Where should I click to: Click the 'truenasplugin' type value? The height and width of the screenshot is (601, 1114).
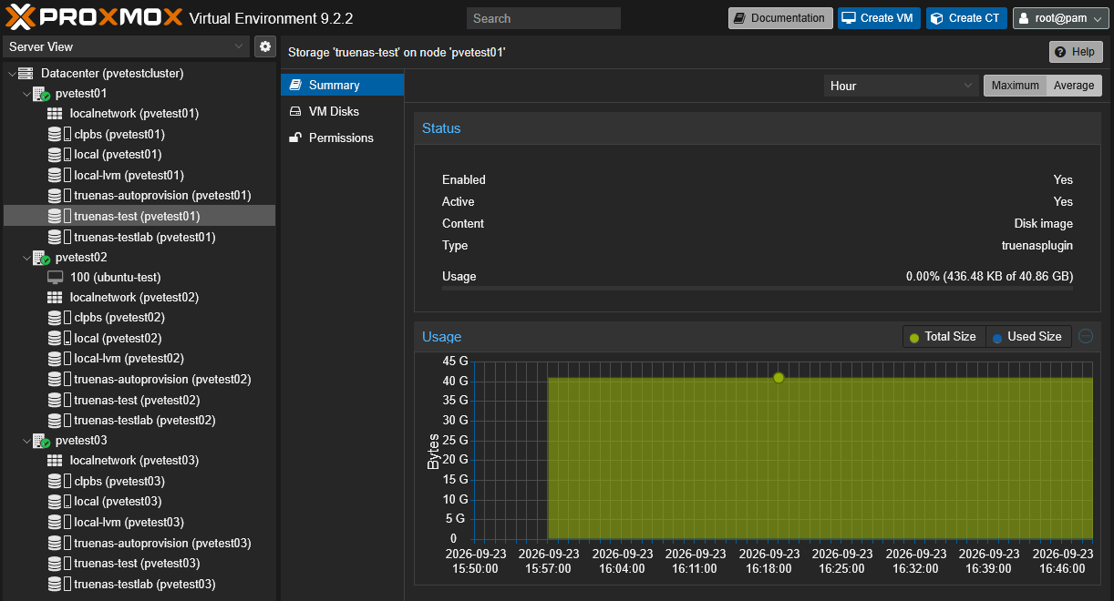click(1037, 246)
